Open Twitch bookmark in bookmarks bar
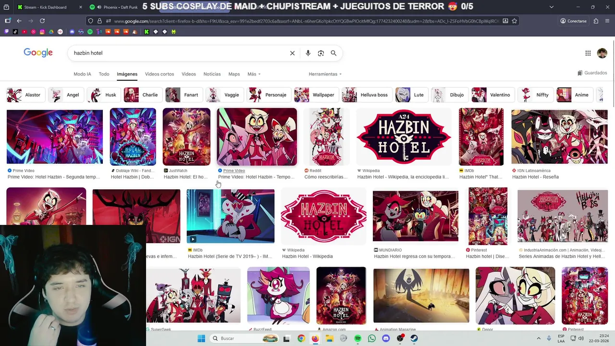 (x=7, y=32)
